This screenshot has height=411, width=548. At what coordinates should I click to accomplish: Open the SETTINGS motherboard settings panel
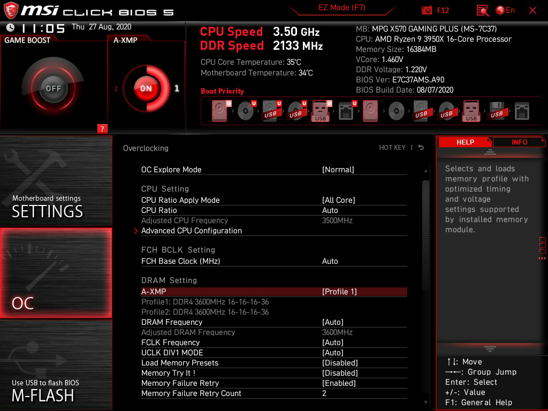point(56,181)
